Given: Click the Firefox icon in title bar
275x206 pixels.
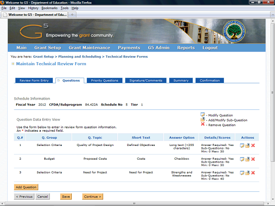Looking at the screenshot, I should 2,3.
